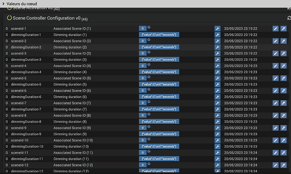Click the dropper icon on the sceneId-7 row
The width and height of the screenshot is (291, 174).
pyautogui.click(x=283, y=103)
